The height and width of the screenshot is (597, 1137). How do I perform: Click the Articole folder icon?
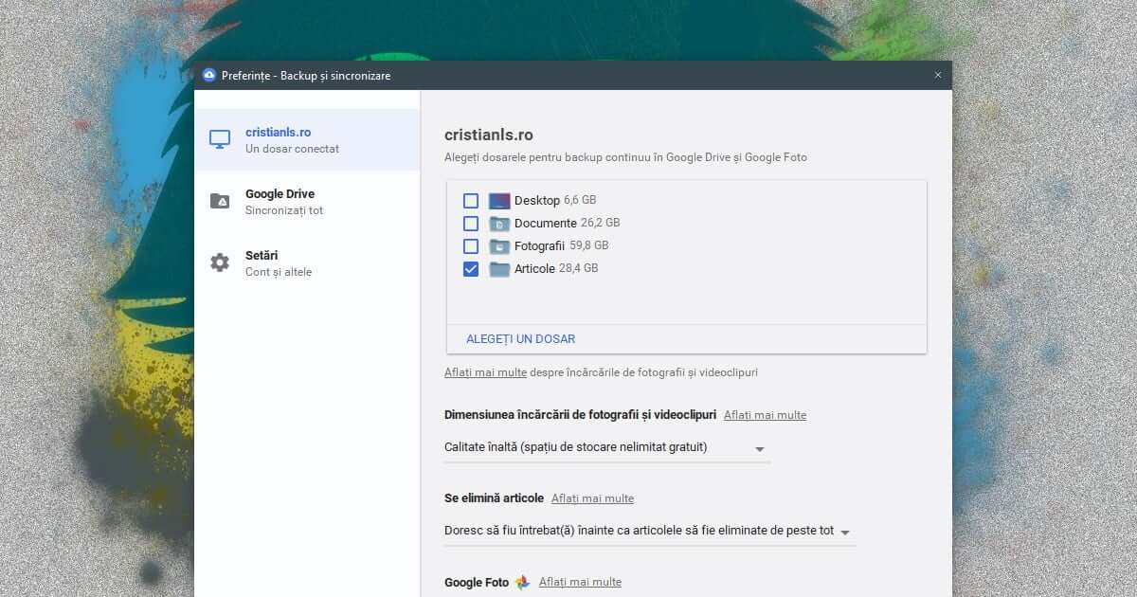pos(499,269)
